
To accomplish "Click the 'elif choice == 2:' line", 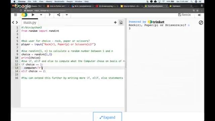I will 34,71.
